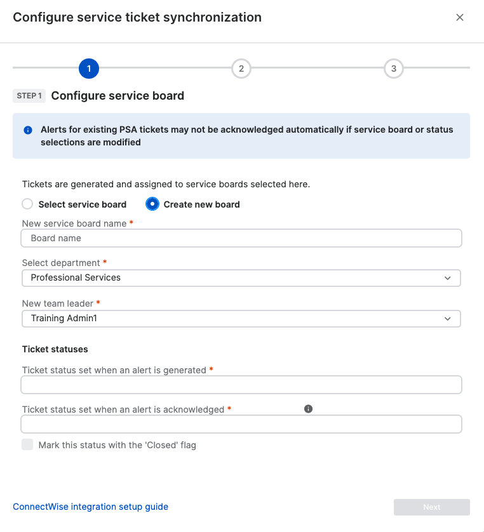Check Mark this status with 'Closed' flag

click(x=27, y=445)
